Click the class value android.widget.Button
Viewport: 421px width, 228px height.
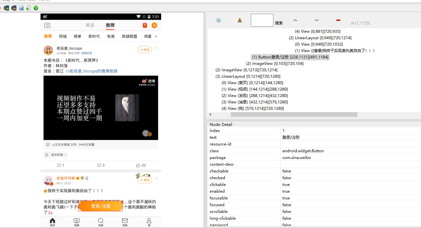[x=303, y=151]
